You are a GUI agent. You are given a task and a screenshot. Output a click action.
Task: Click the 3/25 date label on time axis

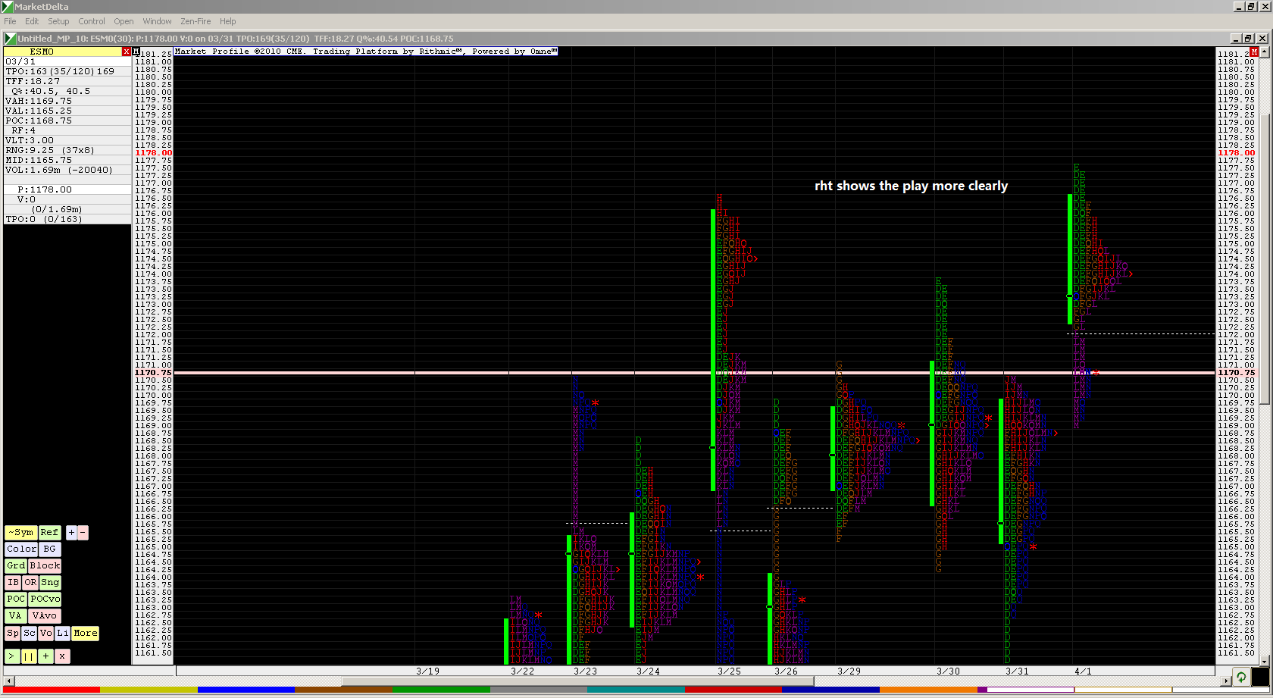point(729,671)
